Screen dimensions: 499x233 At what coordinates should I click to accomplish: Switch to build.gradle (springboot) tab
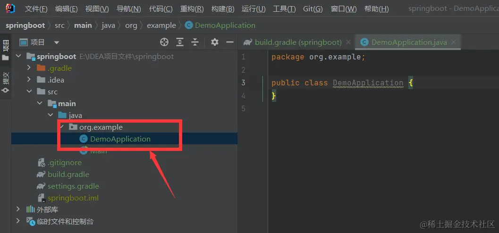(293, 42)
